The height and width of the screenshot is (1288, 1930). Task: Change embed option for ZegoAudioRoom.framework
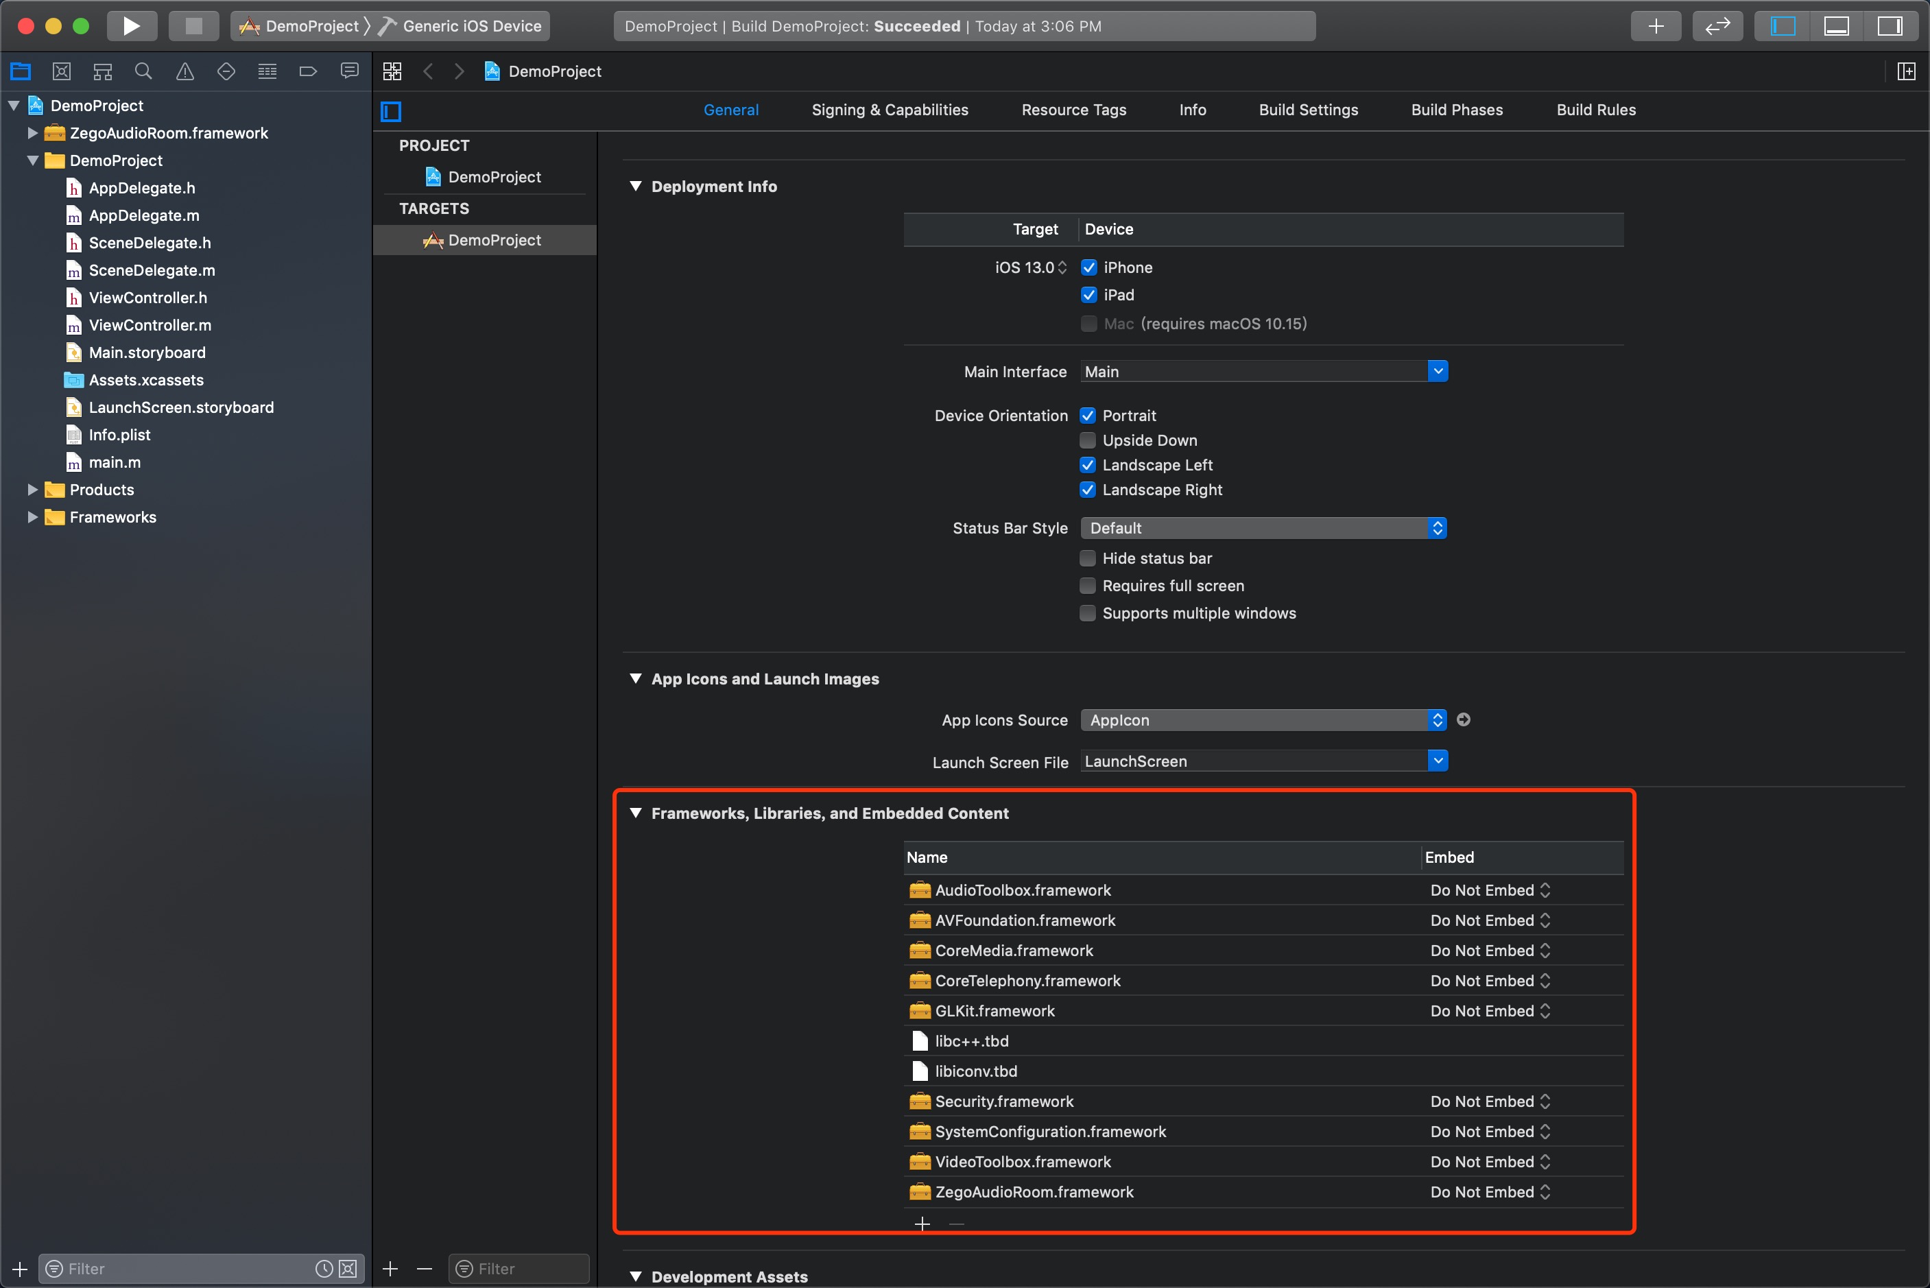[1490, 1191]
